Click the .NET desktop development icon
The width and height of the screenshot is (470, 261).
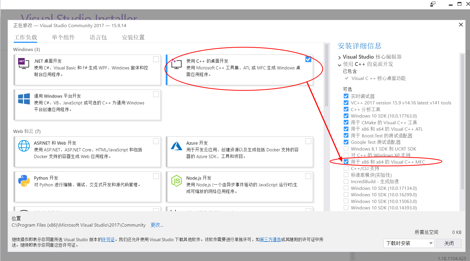point(24,63)
